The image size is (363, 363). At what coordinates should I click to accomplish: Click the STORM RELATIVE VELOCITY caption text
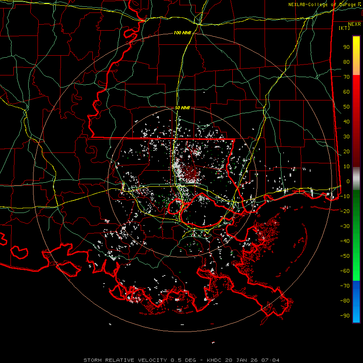125,360
